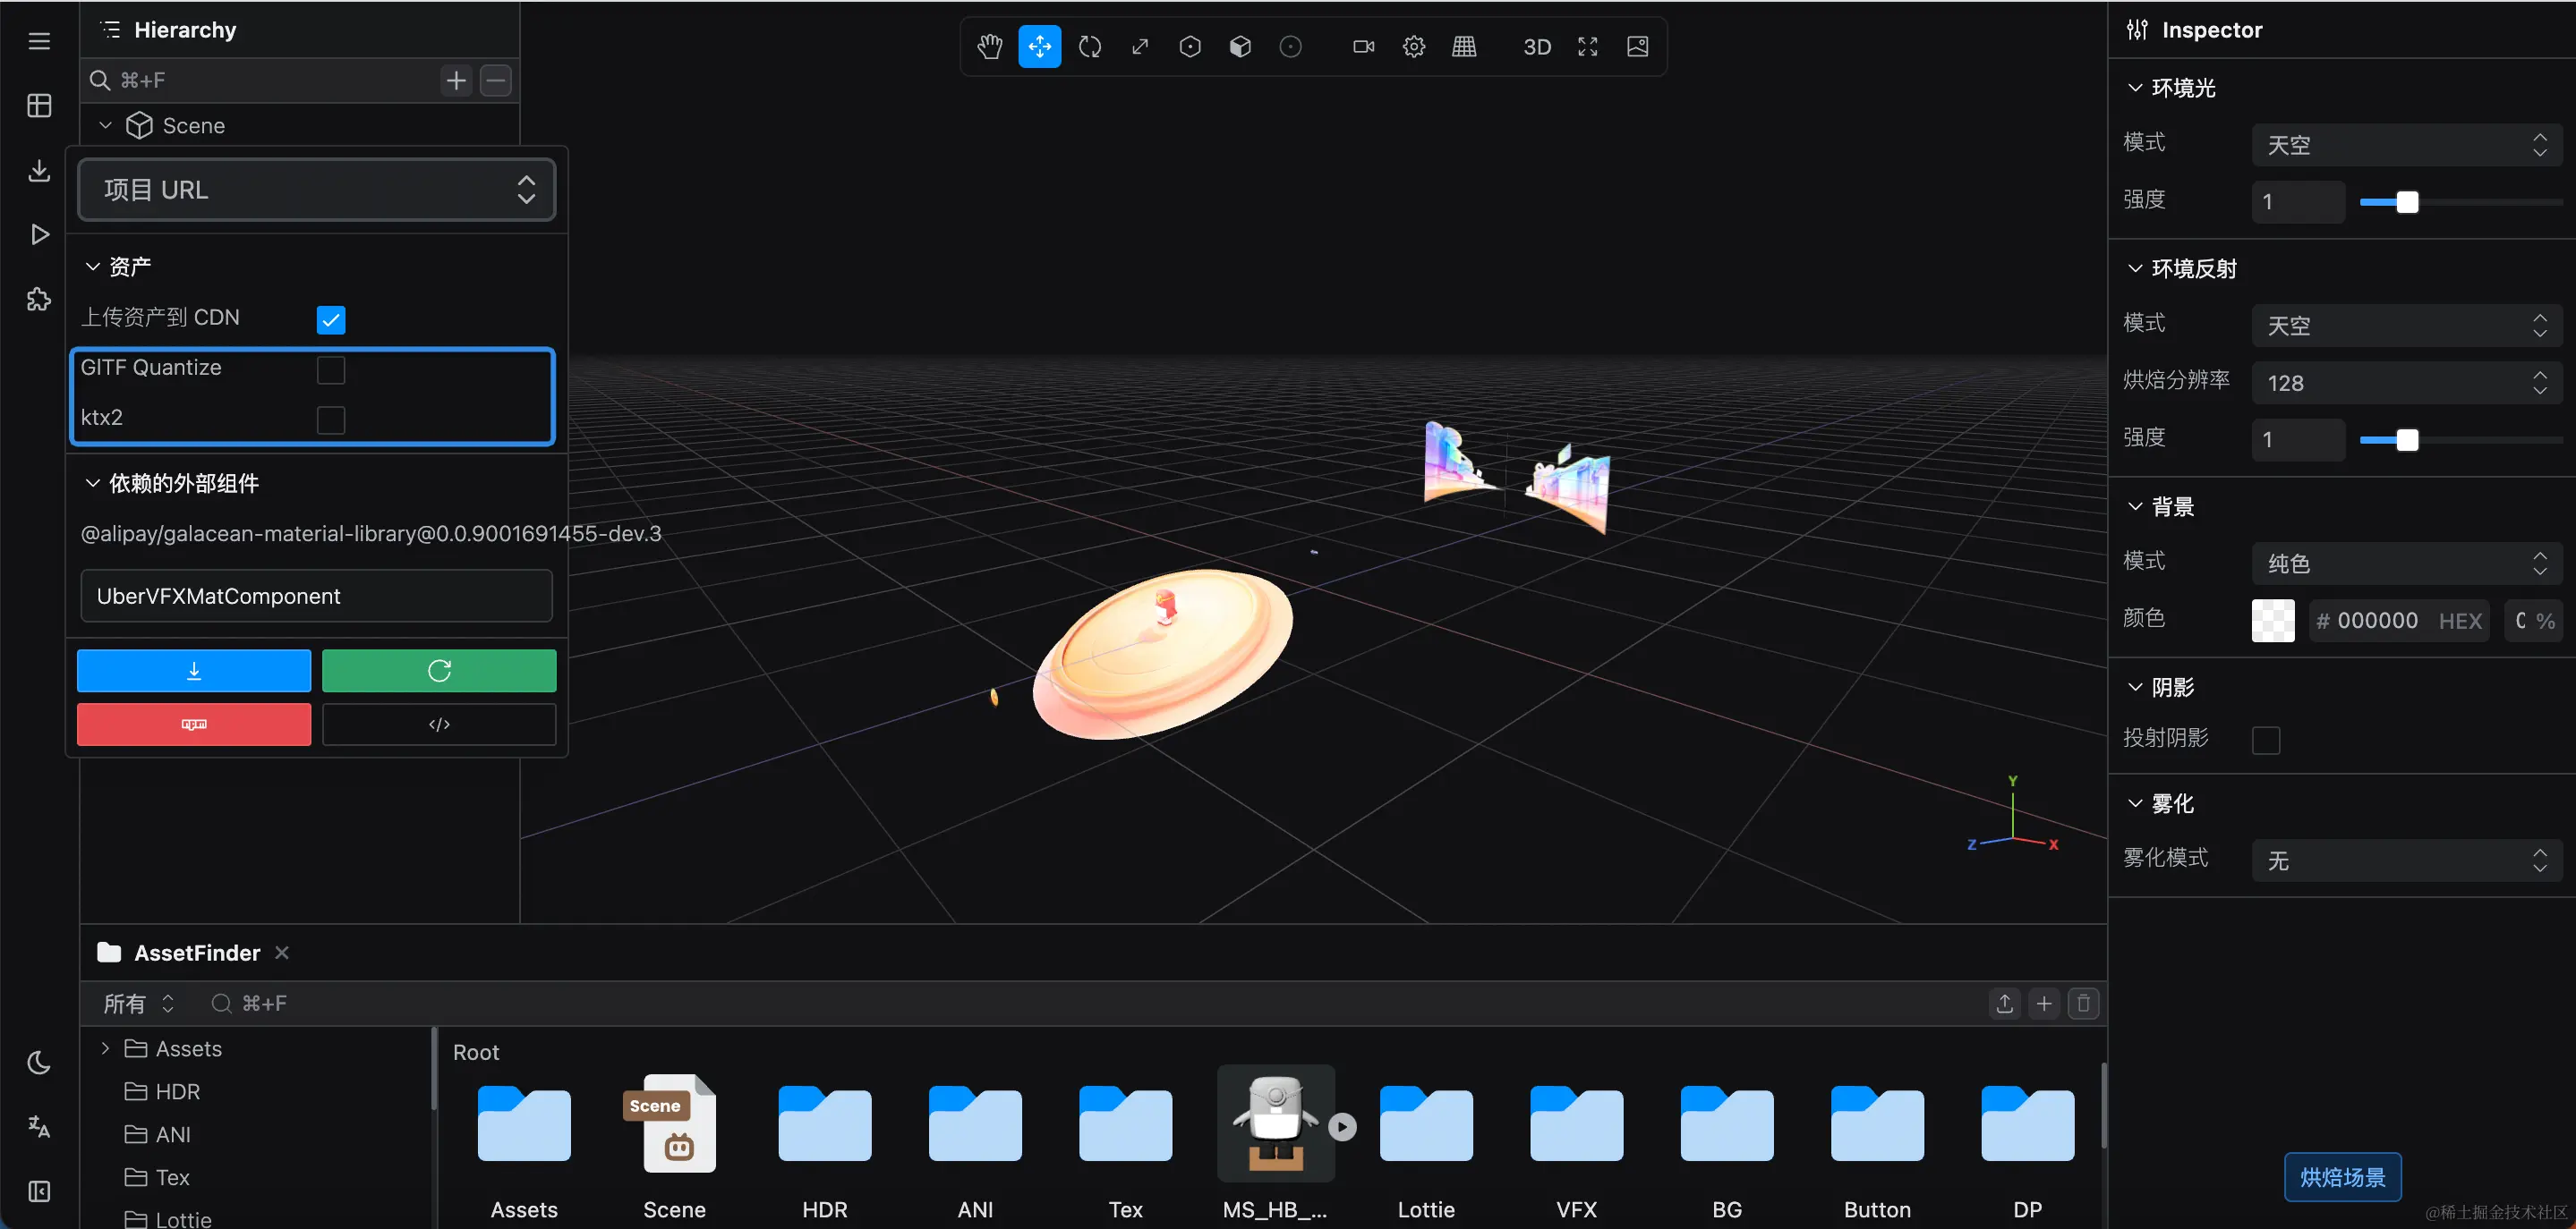Expand the Assets folder in tree
The width and height of the screenshot is (2576, 1229).
point(105,1048)
